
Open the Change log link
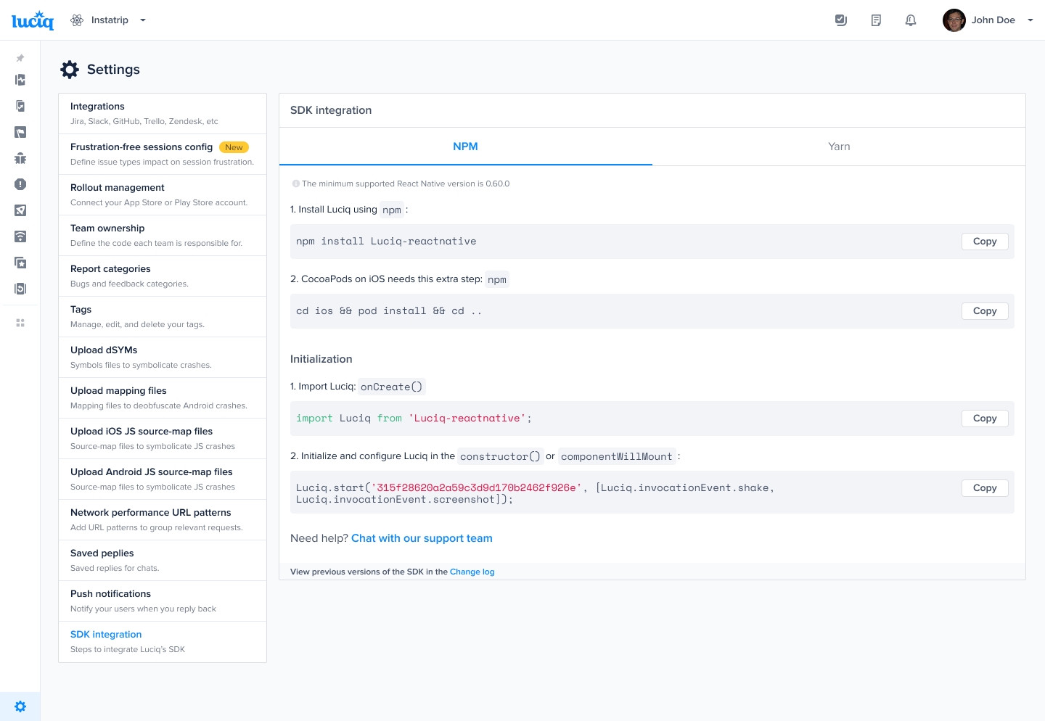472,572
